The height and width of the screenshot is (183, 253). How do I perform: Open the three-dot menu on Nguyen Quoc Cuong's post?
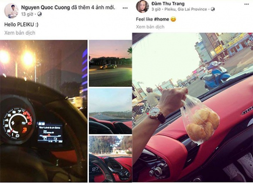[125, 8]
